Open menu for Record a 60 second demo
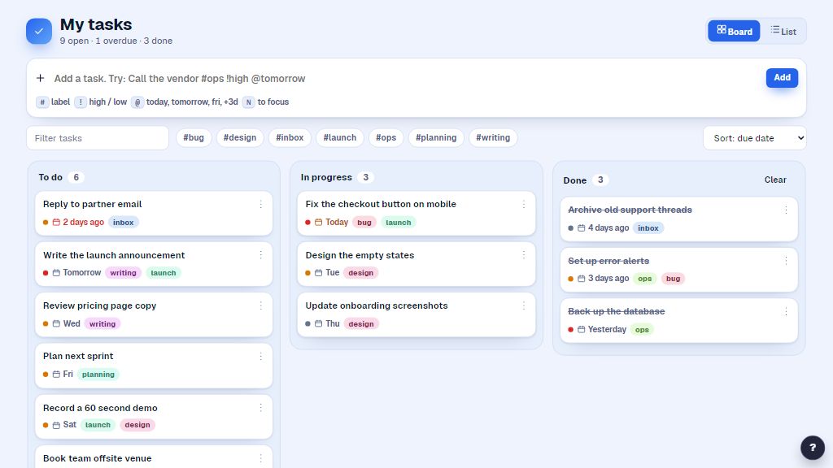The width and height of the screenshot is (833, 468). point(261,408)
